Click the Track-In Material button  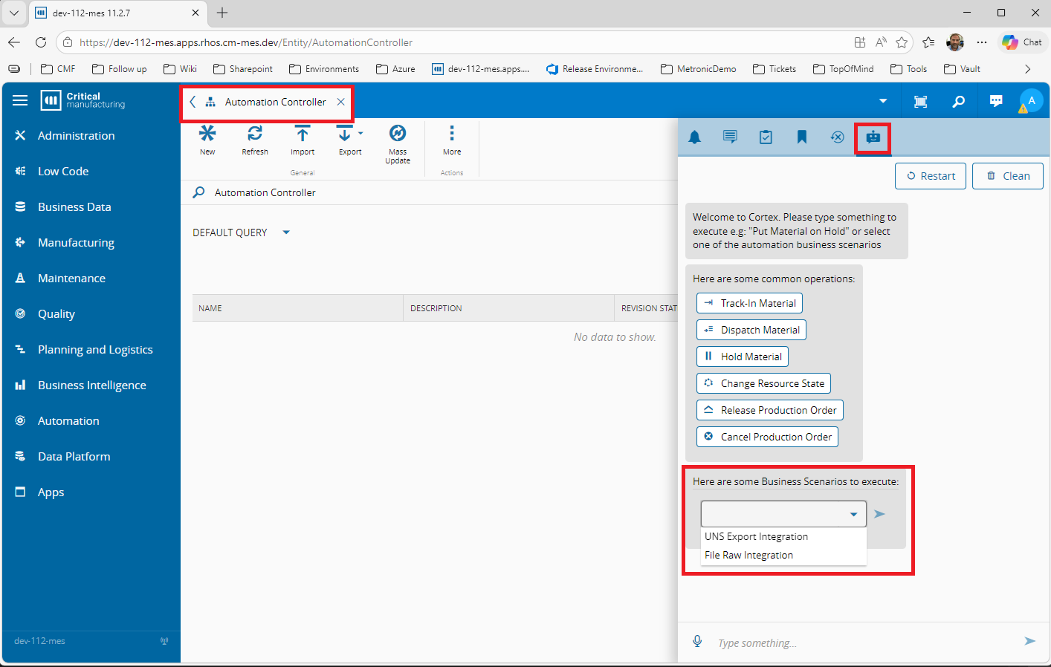coord(749,303)
